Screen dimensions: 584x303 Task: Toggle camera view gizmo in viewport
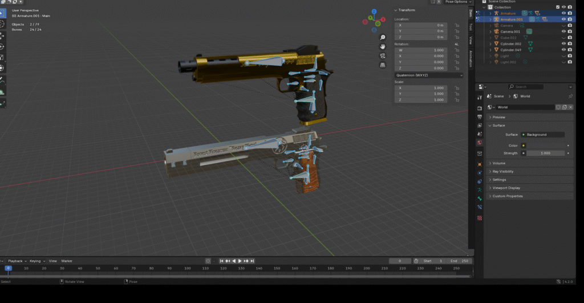[x=382, y=55]
